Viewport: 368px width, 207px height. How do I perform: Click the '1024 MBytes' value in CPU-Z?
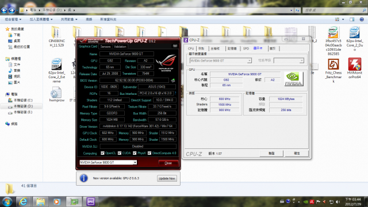coord(286,99)
